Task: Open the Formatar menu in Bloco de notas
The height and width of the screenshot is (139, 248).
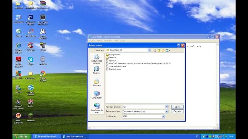Action: point(108,41)
